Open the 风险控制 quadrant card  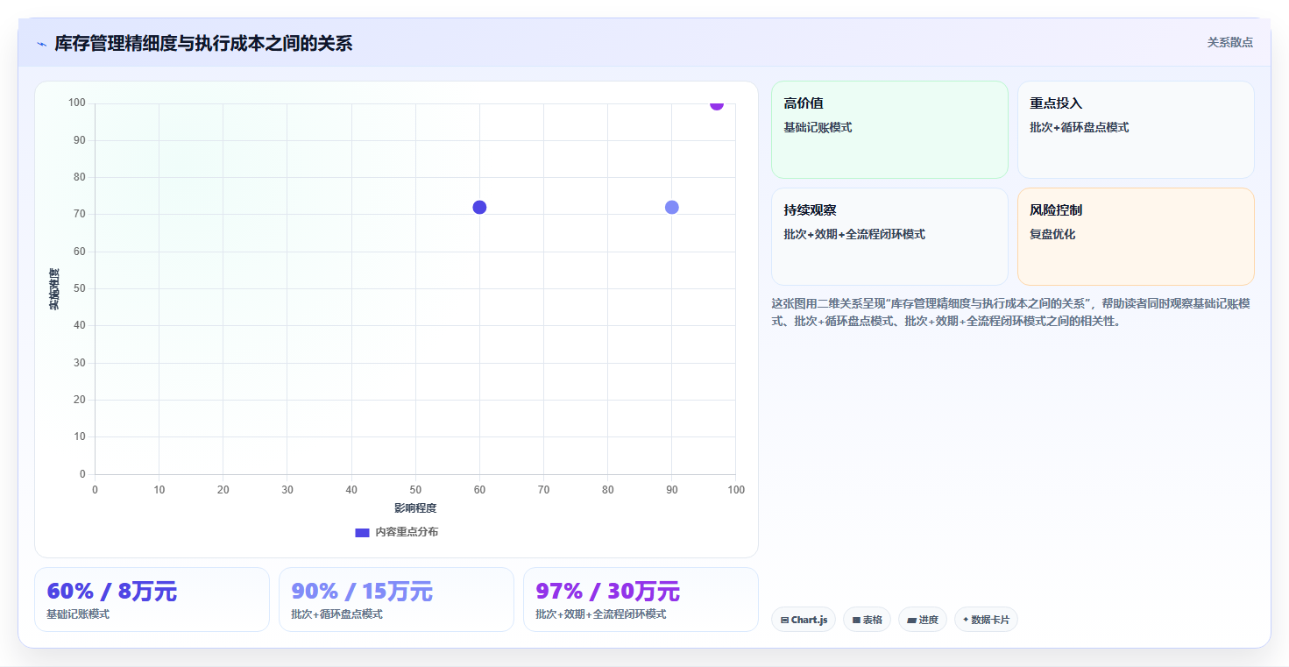tap(1136, 237)
